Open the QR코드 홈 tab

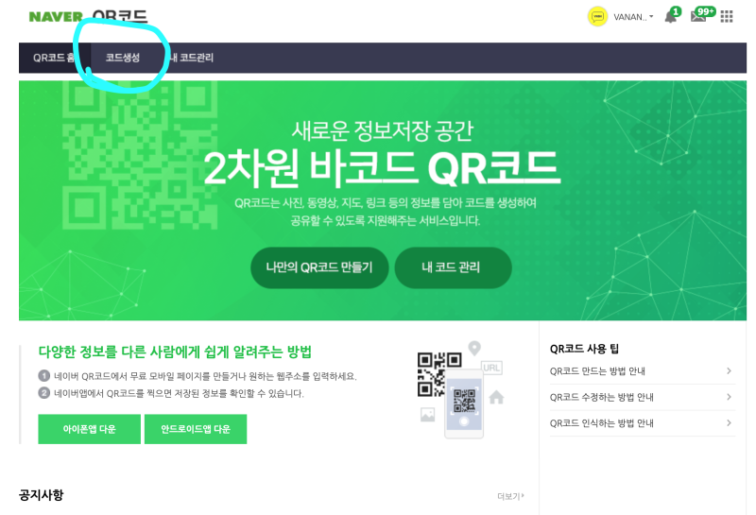pos(54,58)
